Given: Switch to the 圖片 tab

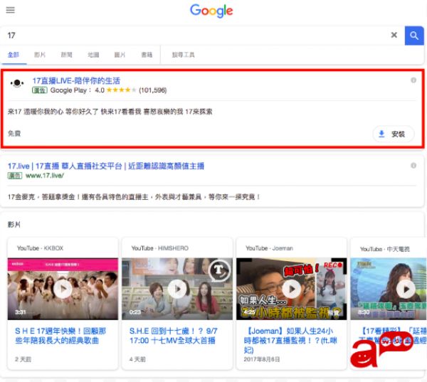Looking at the screenshot, I should (120, 55).
